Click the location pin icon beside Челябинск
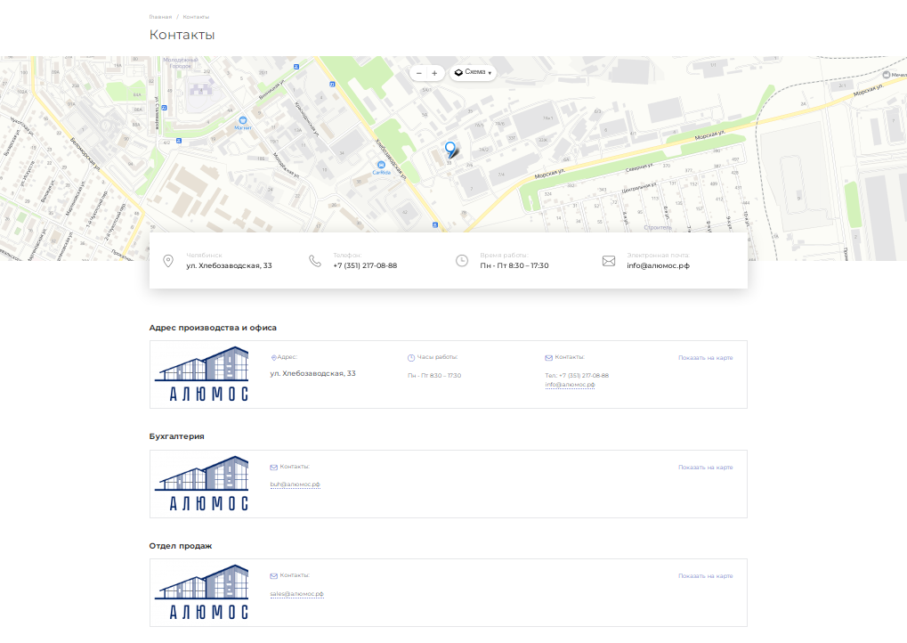 pos(168,260)
